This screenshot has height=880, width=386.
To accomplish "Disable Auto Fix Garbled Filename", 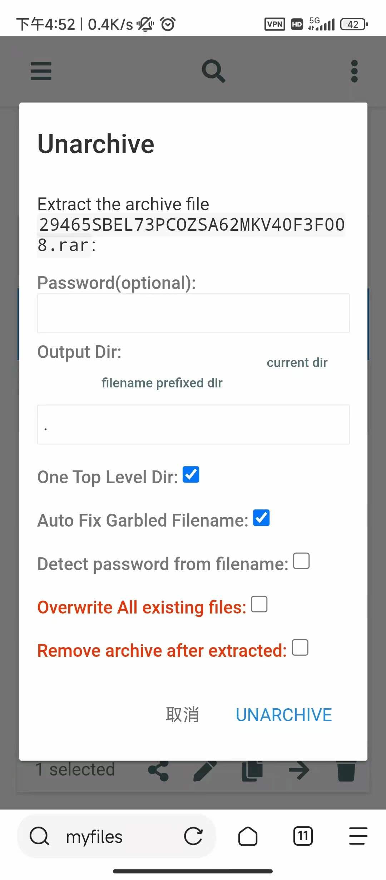I will pyautogui.click(x=261, y=518).
